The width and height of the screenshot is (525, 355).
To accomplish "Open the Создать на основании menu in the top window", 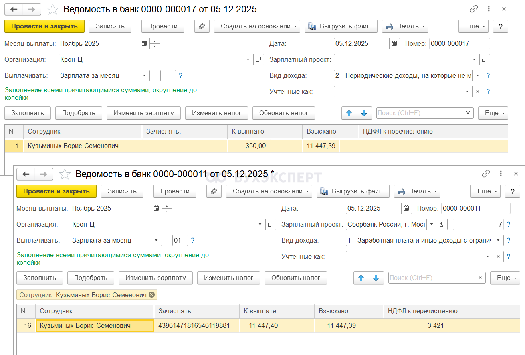I will tap(257, 26).
